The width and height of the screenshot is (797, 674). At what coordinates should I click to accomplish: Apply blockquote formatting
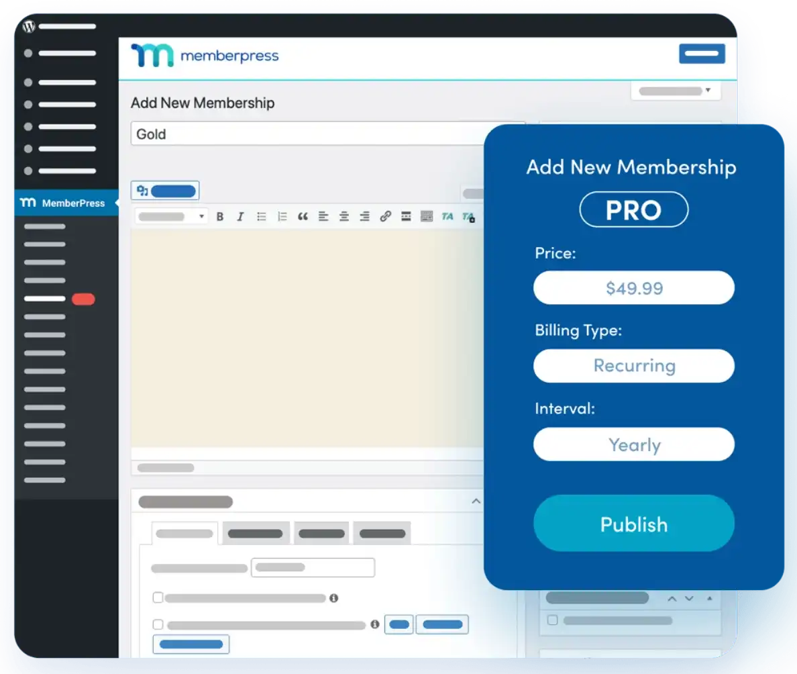(x=303, y=217)
